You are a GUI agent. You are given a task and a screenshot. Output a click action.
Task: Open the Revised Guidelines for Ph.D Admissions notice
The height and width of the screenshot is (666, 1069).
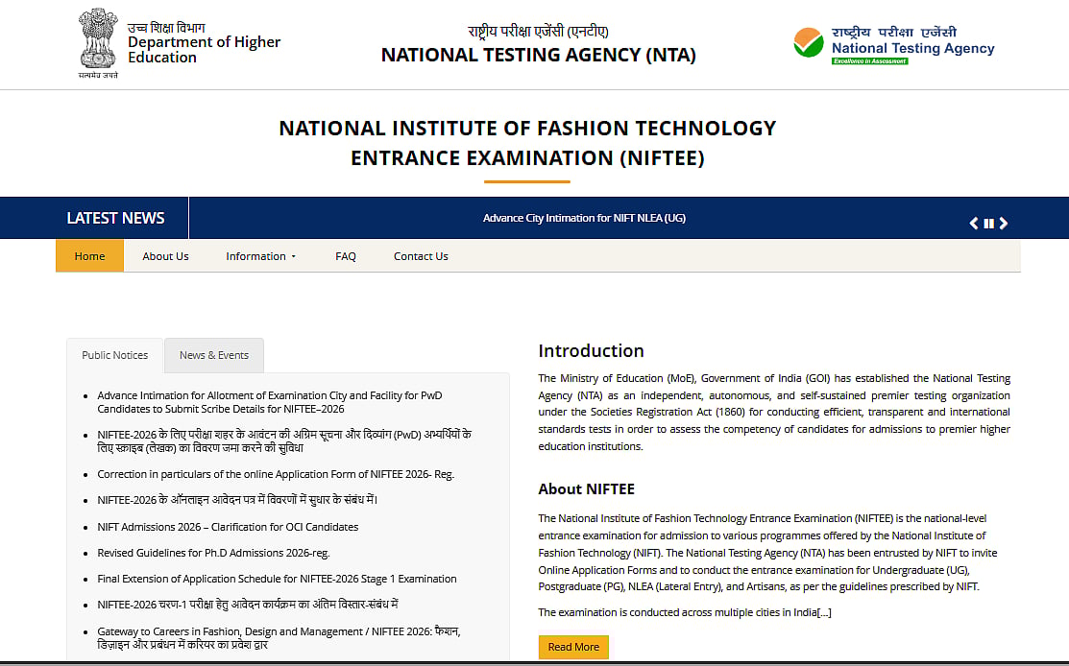coord(213,553)
